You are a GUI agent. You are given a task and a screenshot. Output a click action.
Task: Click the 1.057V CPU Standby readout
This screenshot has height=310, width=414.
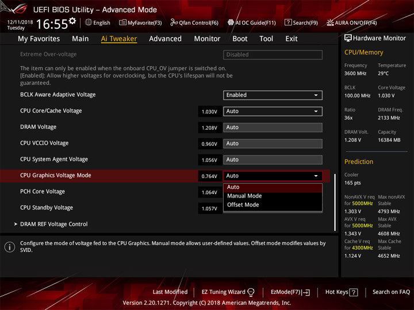(x=210, y=208)
